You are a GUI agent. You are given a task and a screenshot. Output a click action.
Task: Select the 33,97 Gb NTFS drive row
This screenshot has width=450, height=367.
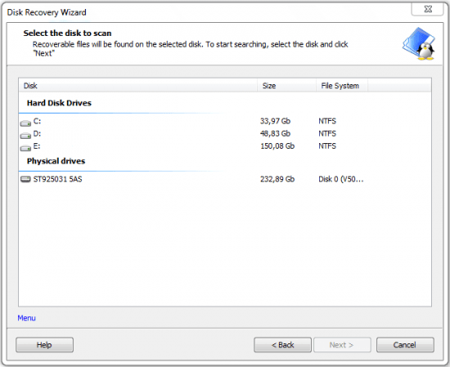point(225,121)
